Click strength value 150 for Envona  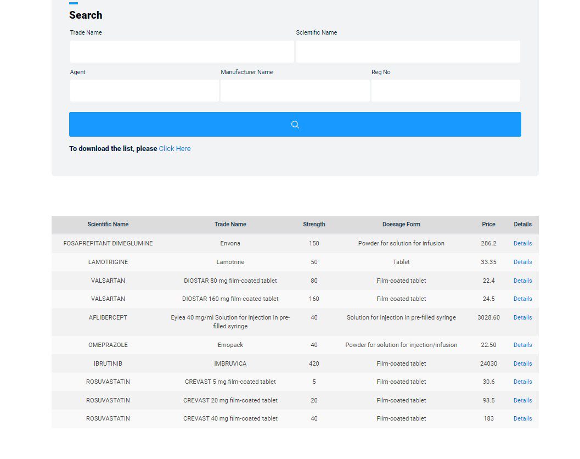point(314,243)
